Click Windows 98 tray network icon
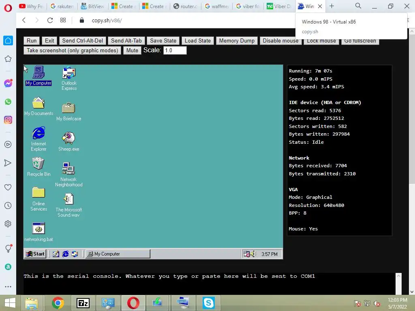The height and width of the screenshot is (311, 415). 247,254
